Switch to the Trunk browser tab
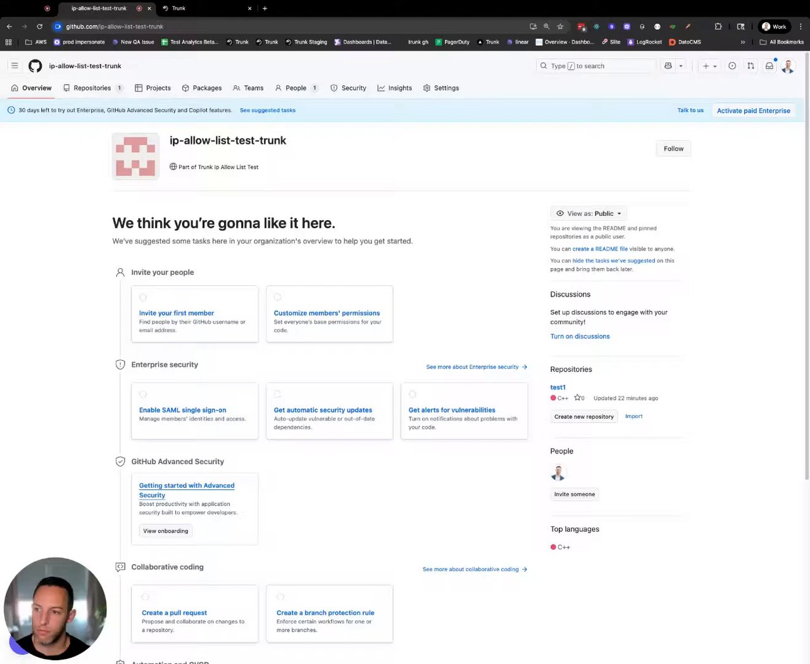 [x=206, y=8]
